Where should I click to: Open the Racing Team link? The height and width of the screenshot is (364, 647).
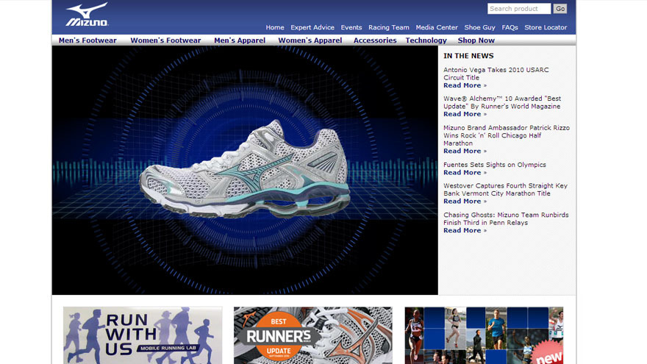[x=389, y=27]
